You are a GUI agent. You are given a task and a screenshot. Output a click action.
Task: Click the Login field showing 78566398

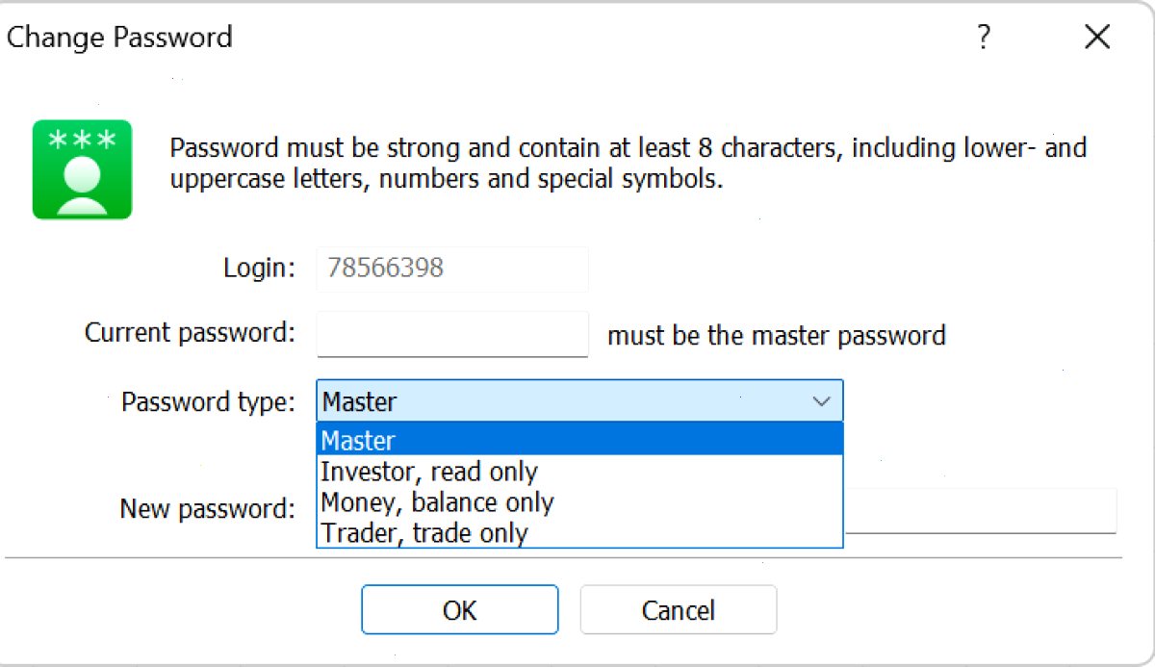point(452,269)
